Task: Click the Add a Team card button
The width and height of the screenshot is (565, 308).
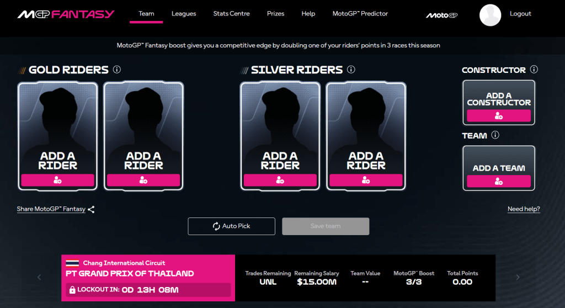Action: [x=499, y=181]
